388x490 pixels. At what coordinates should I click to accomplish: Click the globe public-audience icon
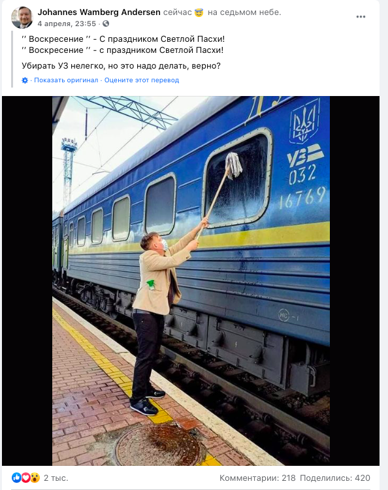106,24
